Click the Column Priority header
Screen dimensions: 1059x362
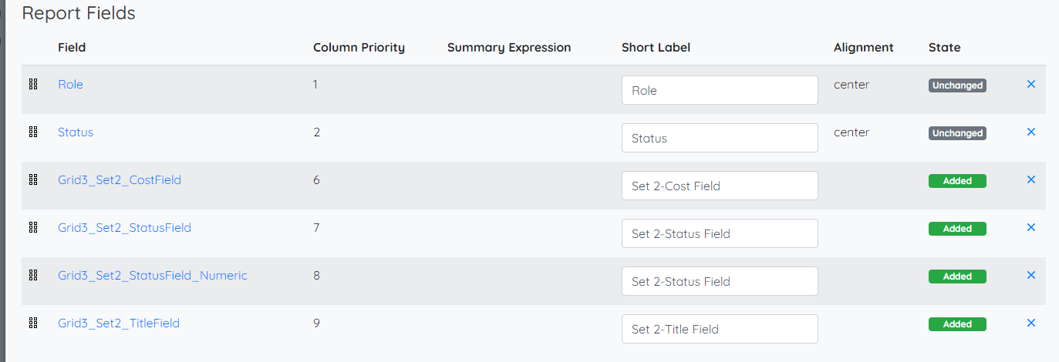coord(359,48)
